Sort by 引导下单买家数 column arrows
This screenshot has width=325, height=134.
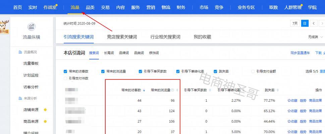210,90
